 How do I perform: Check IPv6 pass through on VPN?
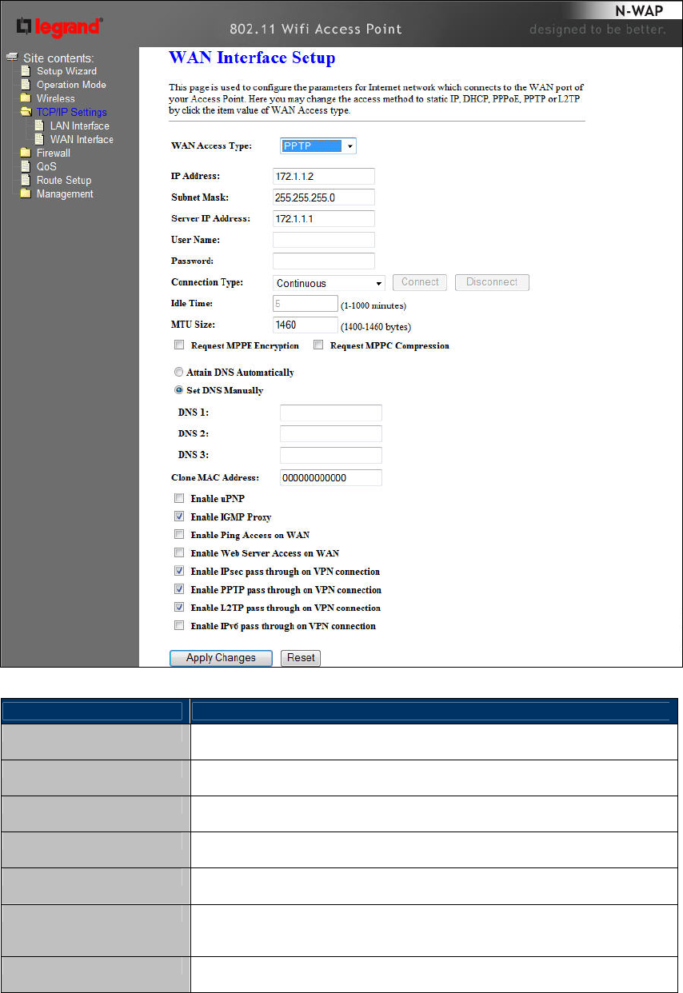(x=178, y=626)
